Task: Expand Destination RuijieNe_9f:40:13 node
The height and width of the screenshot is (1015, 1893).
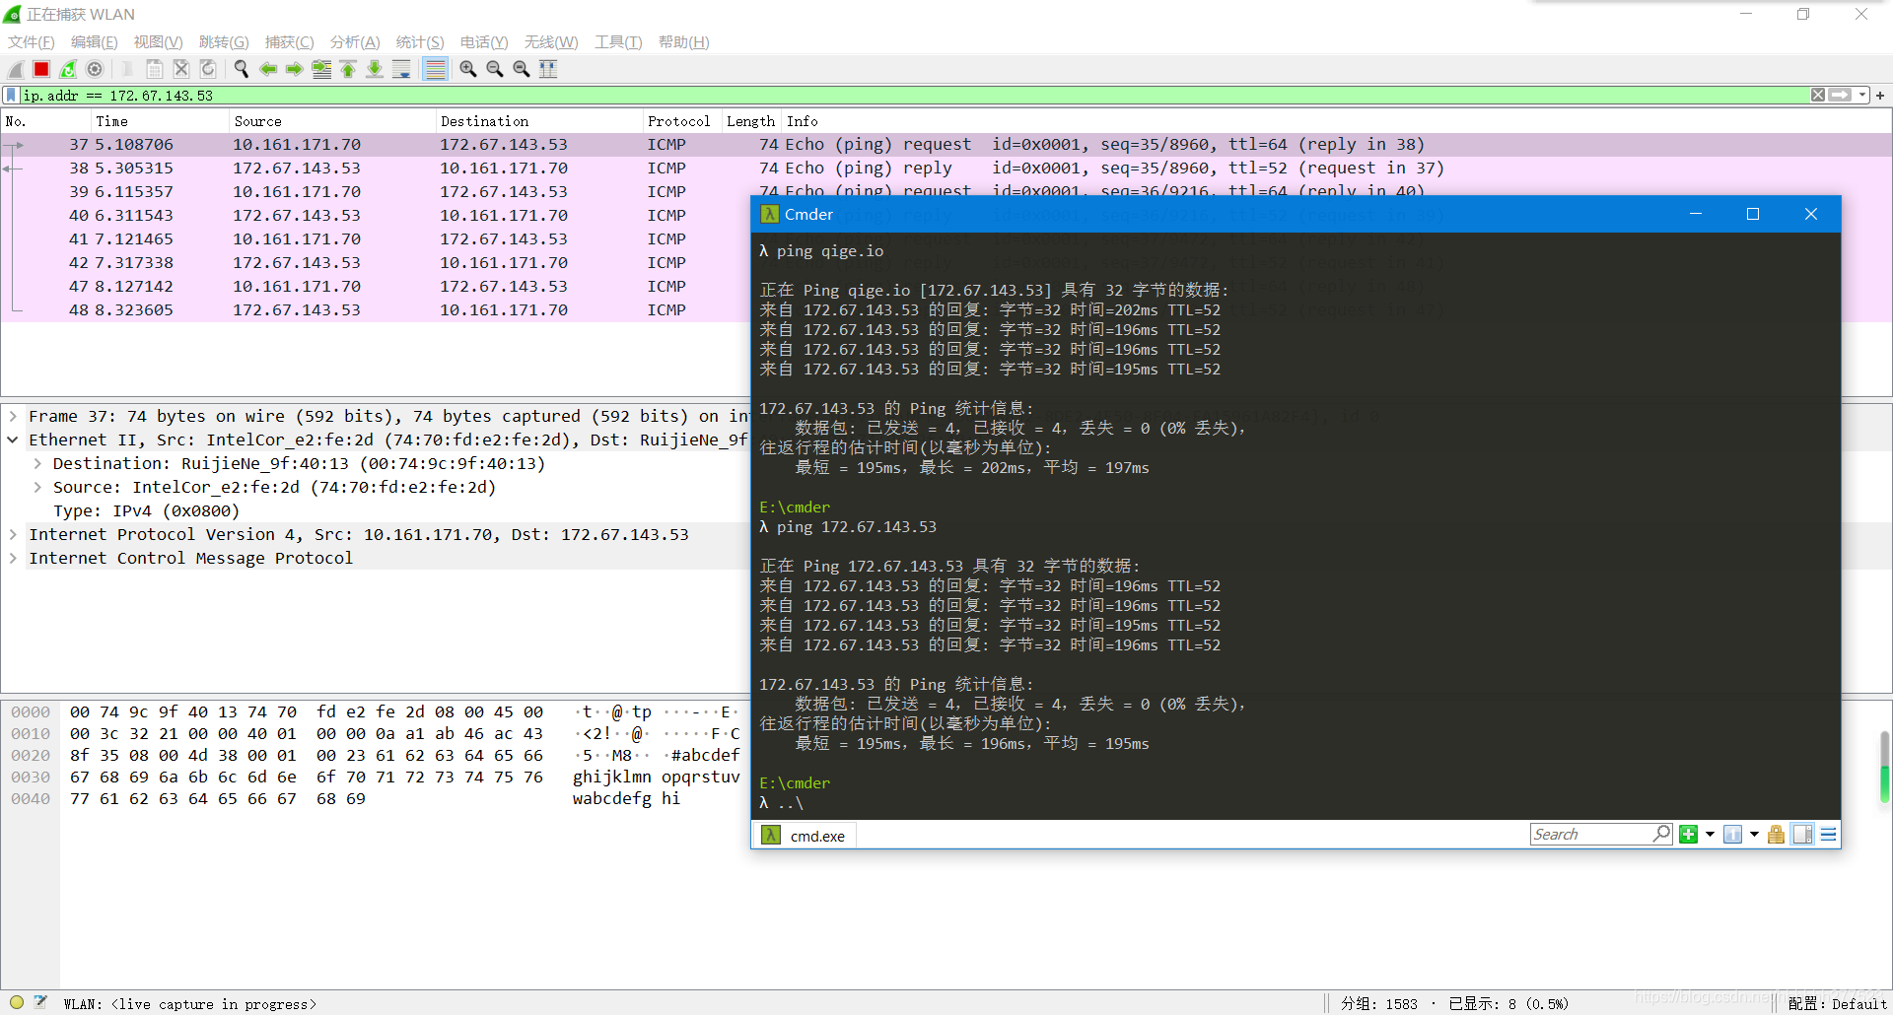Action: [x=36, y=463]
